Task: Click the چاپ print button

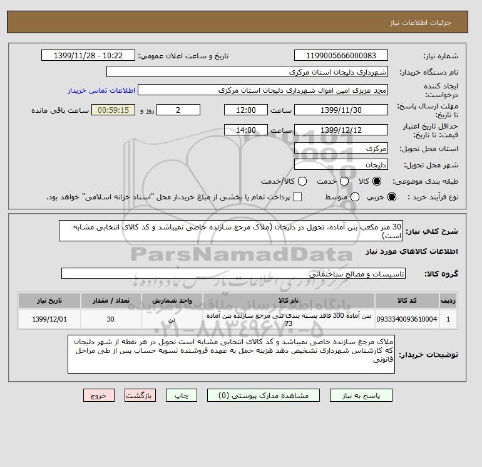Action: click(x=182, y=396)
